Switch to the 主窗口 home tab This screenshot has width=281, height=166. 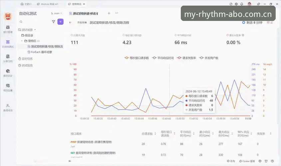coord(26,4)
